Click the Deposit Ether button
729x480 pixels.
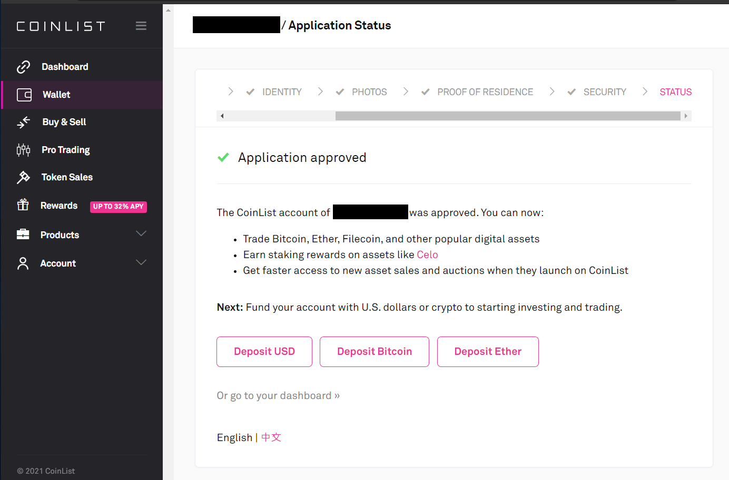pyautogui.click(x=488, y=352)
